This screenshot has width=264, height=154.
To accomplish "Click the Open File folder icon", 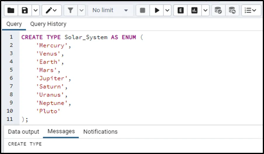I will point(11,11).
